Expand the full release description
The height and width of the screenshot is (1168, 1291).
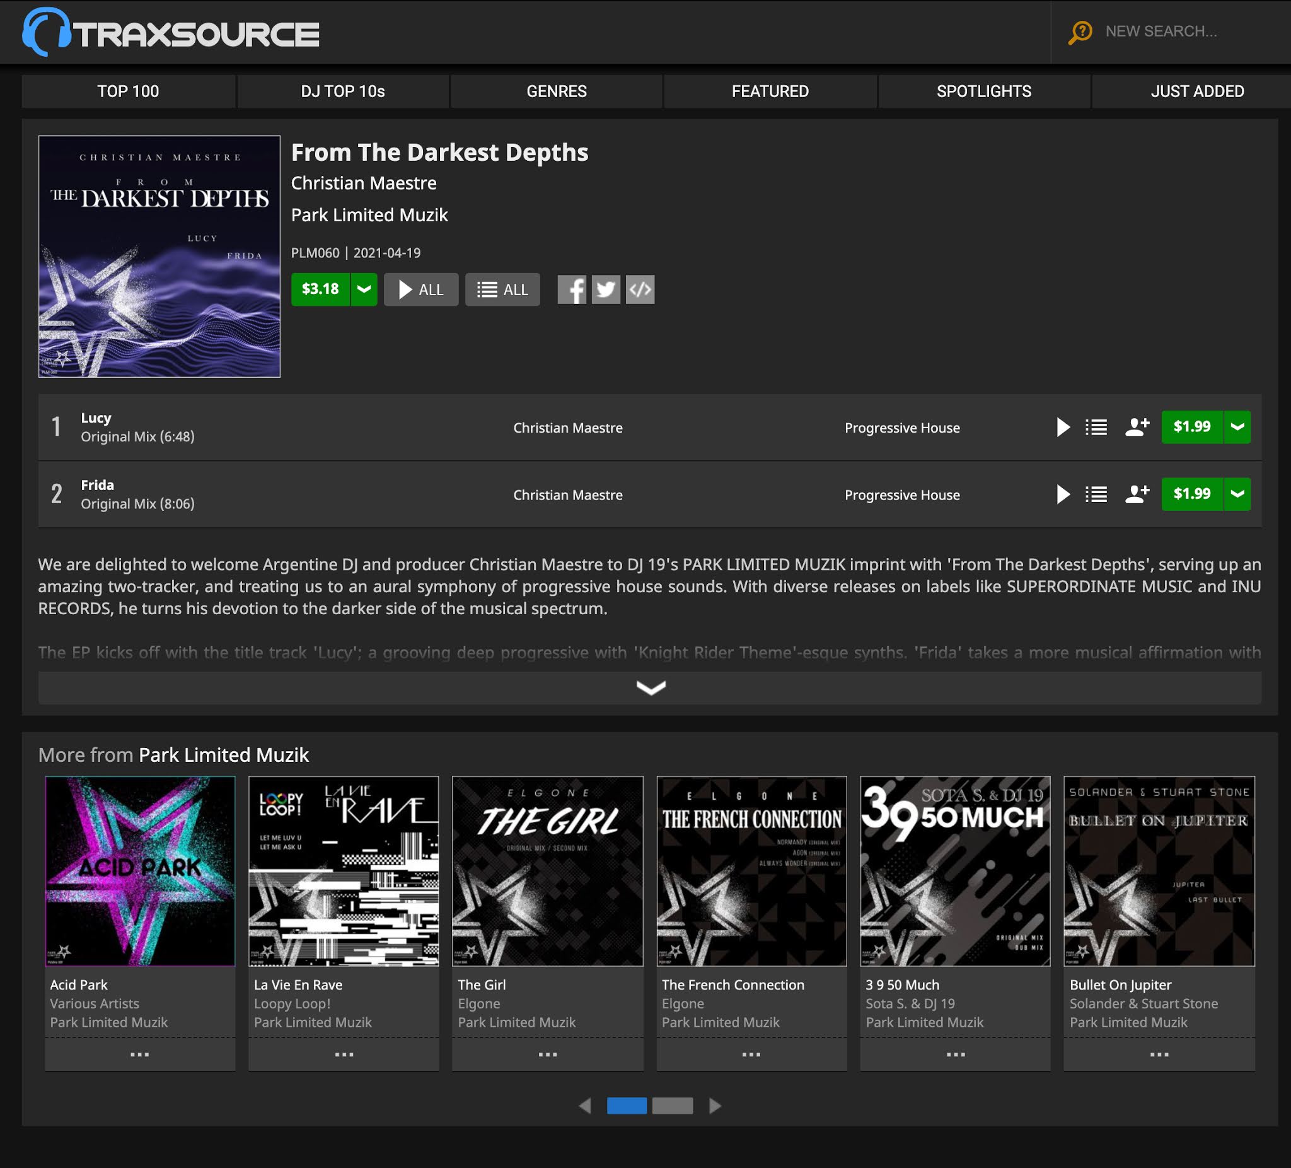(x=650, y=687)
